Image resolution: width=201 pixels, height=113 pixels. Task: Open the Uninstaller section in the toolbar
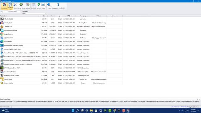point(4,6)
